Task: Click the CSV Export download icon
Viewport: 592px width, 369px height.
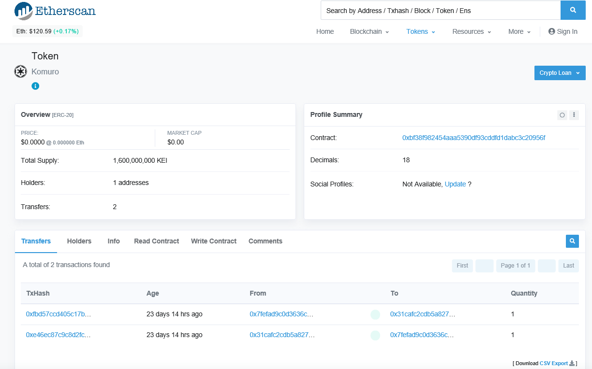Action: click(x=572, y=363)
